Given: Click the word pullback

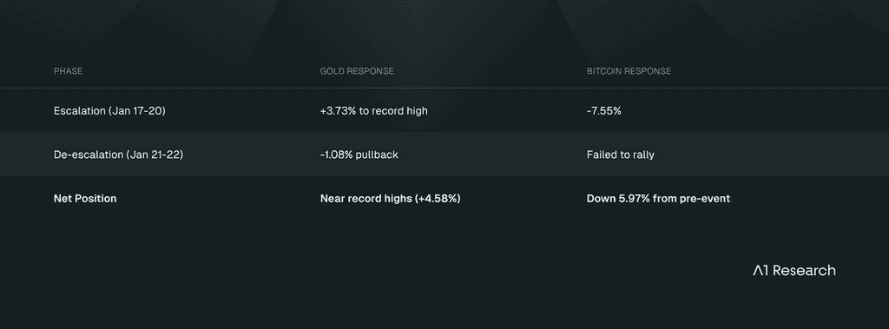Looking at the screenshot, I should tap(377, 155).
